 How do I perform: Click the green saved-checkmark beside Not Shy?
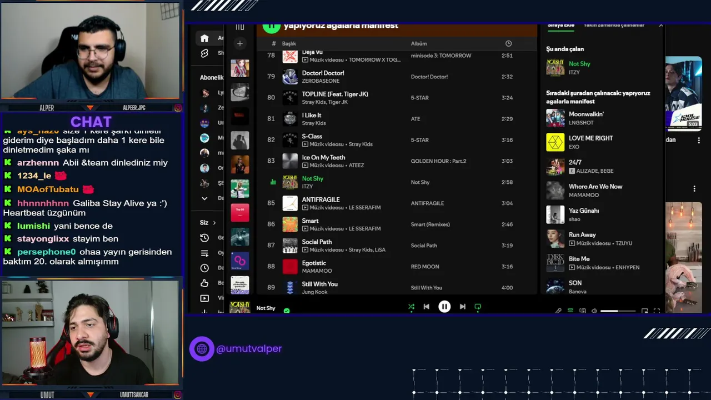(x=287, y=311)
